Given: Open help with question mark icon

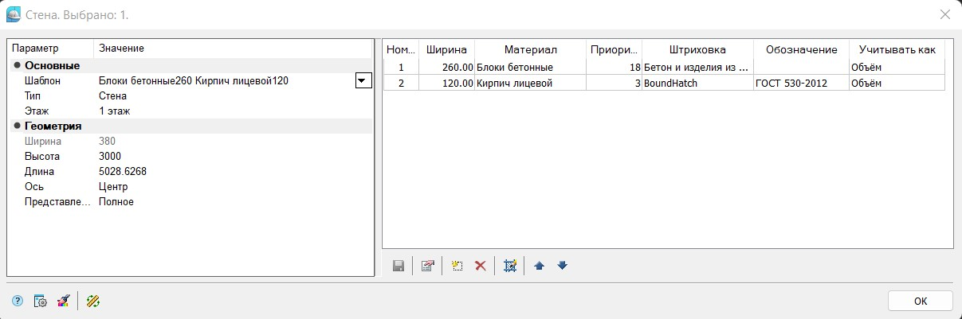Looking at the screenshot, I should click(17, 301).
